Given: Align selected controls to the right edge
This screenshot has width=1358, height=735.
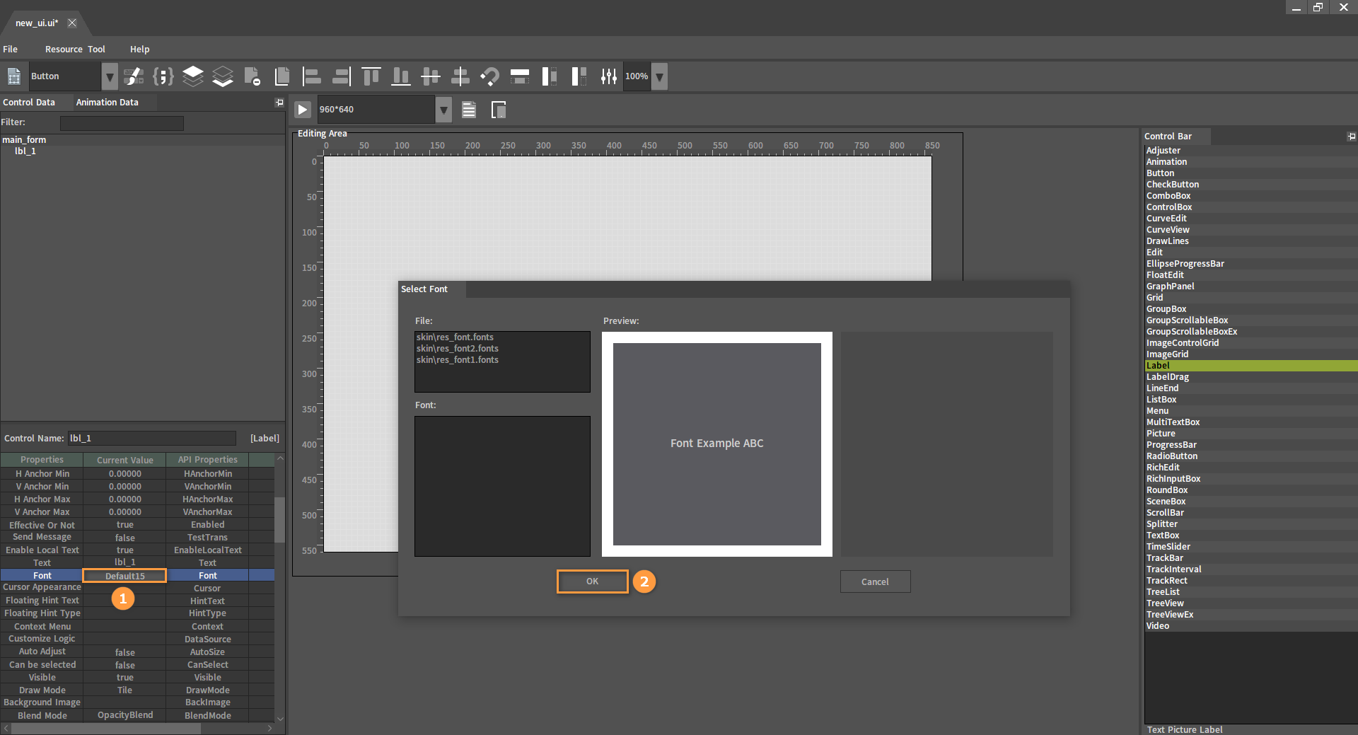Looking at the screenshot, I should [x=342, y=76].
